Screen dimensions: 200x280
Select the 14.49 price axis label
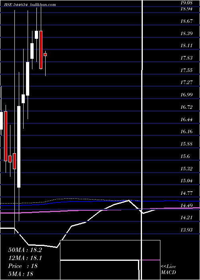pyautogui.click(x=186, y=206)
